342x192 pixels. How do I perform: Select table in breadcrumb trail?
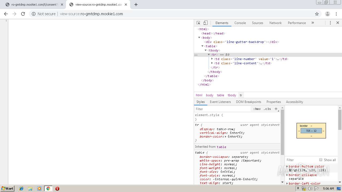(220, 95)
